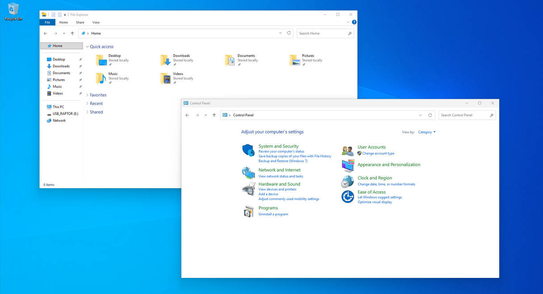The image size is (543, 294).
Task: Open the Documents folder icon in Quick access
Action: coord(230,60)
